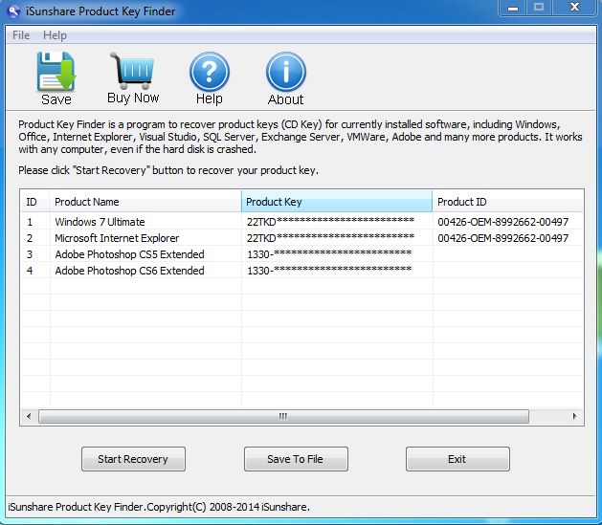This screenshot has width=602, height=525.
Task: Open the File menu
Action: click(x=21, y=35)
